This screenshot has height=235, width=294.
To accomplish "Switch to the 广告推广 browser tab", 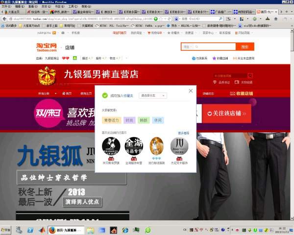I will click(x=221, y=12).
